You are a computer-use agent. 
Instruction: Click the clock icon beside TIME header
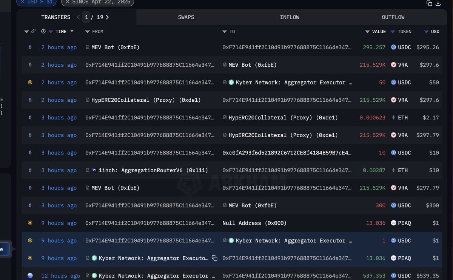pos(43,31)
